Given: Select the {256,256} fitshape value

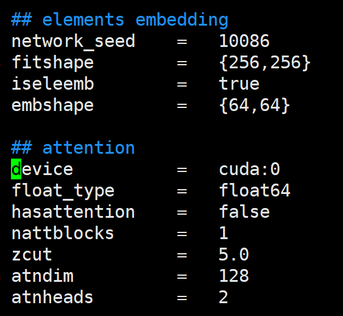Looking at the screenshot, I should 264,63.
